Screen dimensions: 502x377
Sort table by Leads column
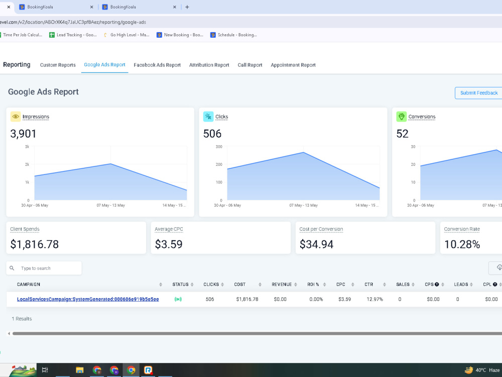point(472,285)
